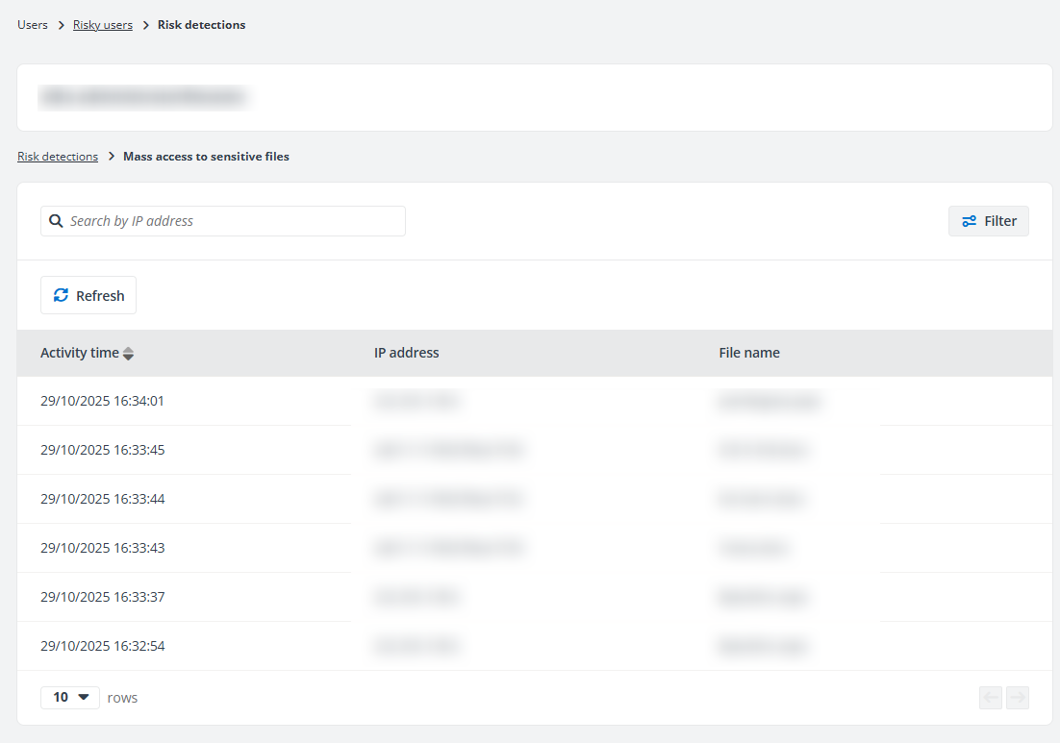
Task: Open the Risky users breadcrumb link
Action: click(x=103, y=24)
